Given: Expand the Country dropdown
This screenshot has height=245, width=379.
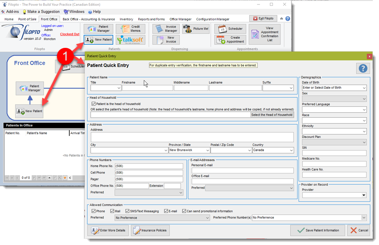Looking at the screenshot, I should [291, 150].
